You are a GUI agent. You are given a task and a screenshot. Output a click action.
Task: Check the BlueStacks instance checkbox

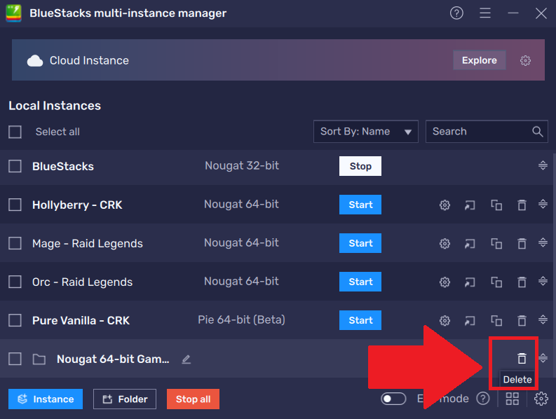pos(15,166)
